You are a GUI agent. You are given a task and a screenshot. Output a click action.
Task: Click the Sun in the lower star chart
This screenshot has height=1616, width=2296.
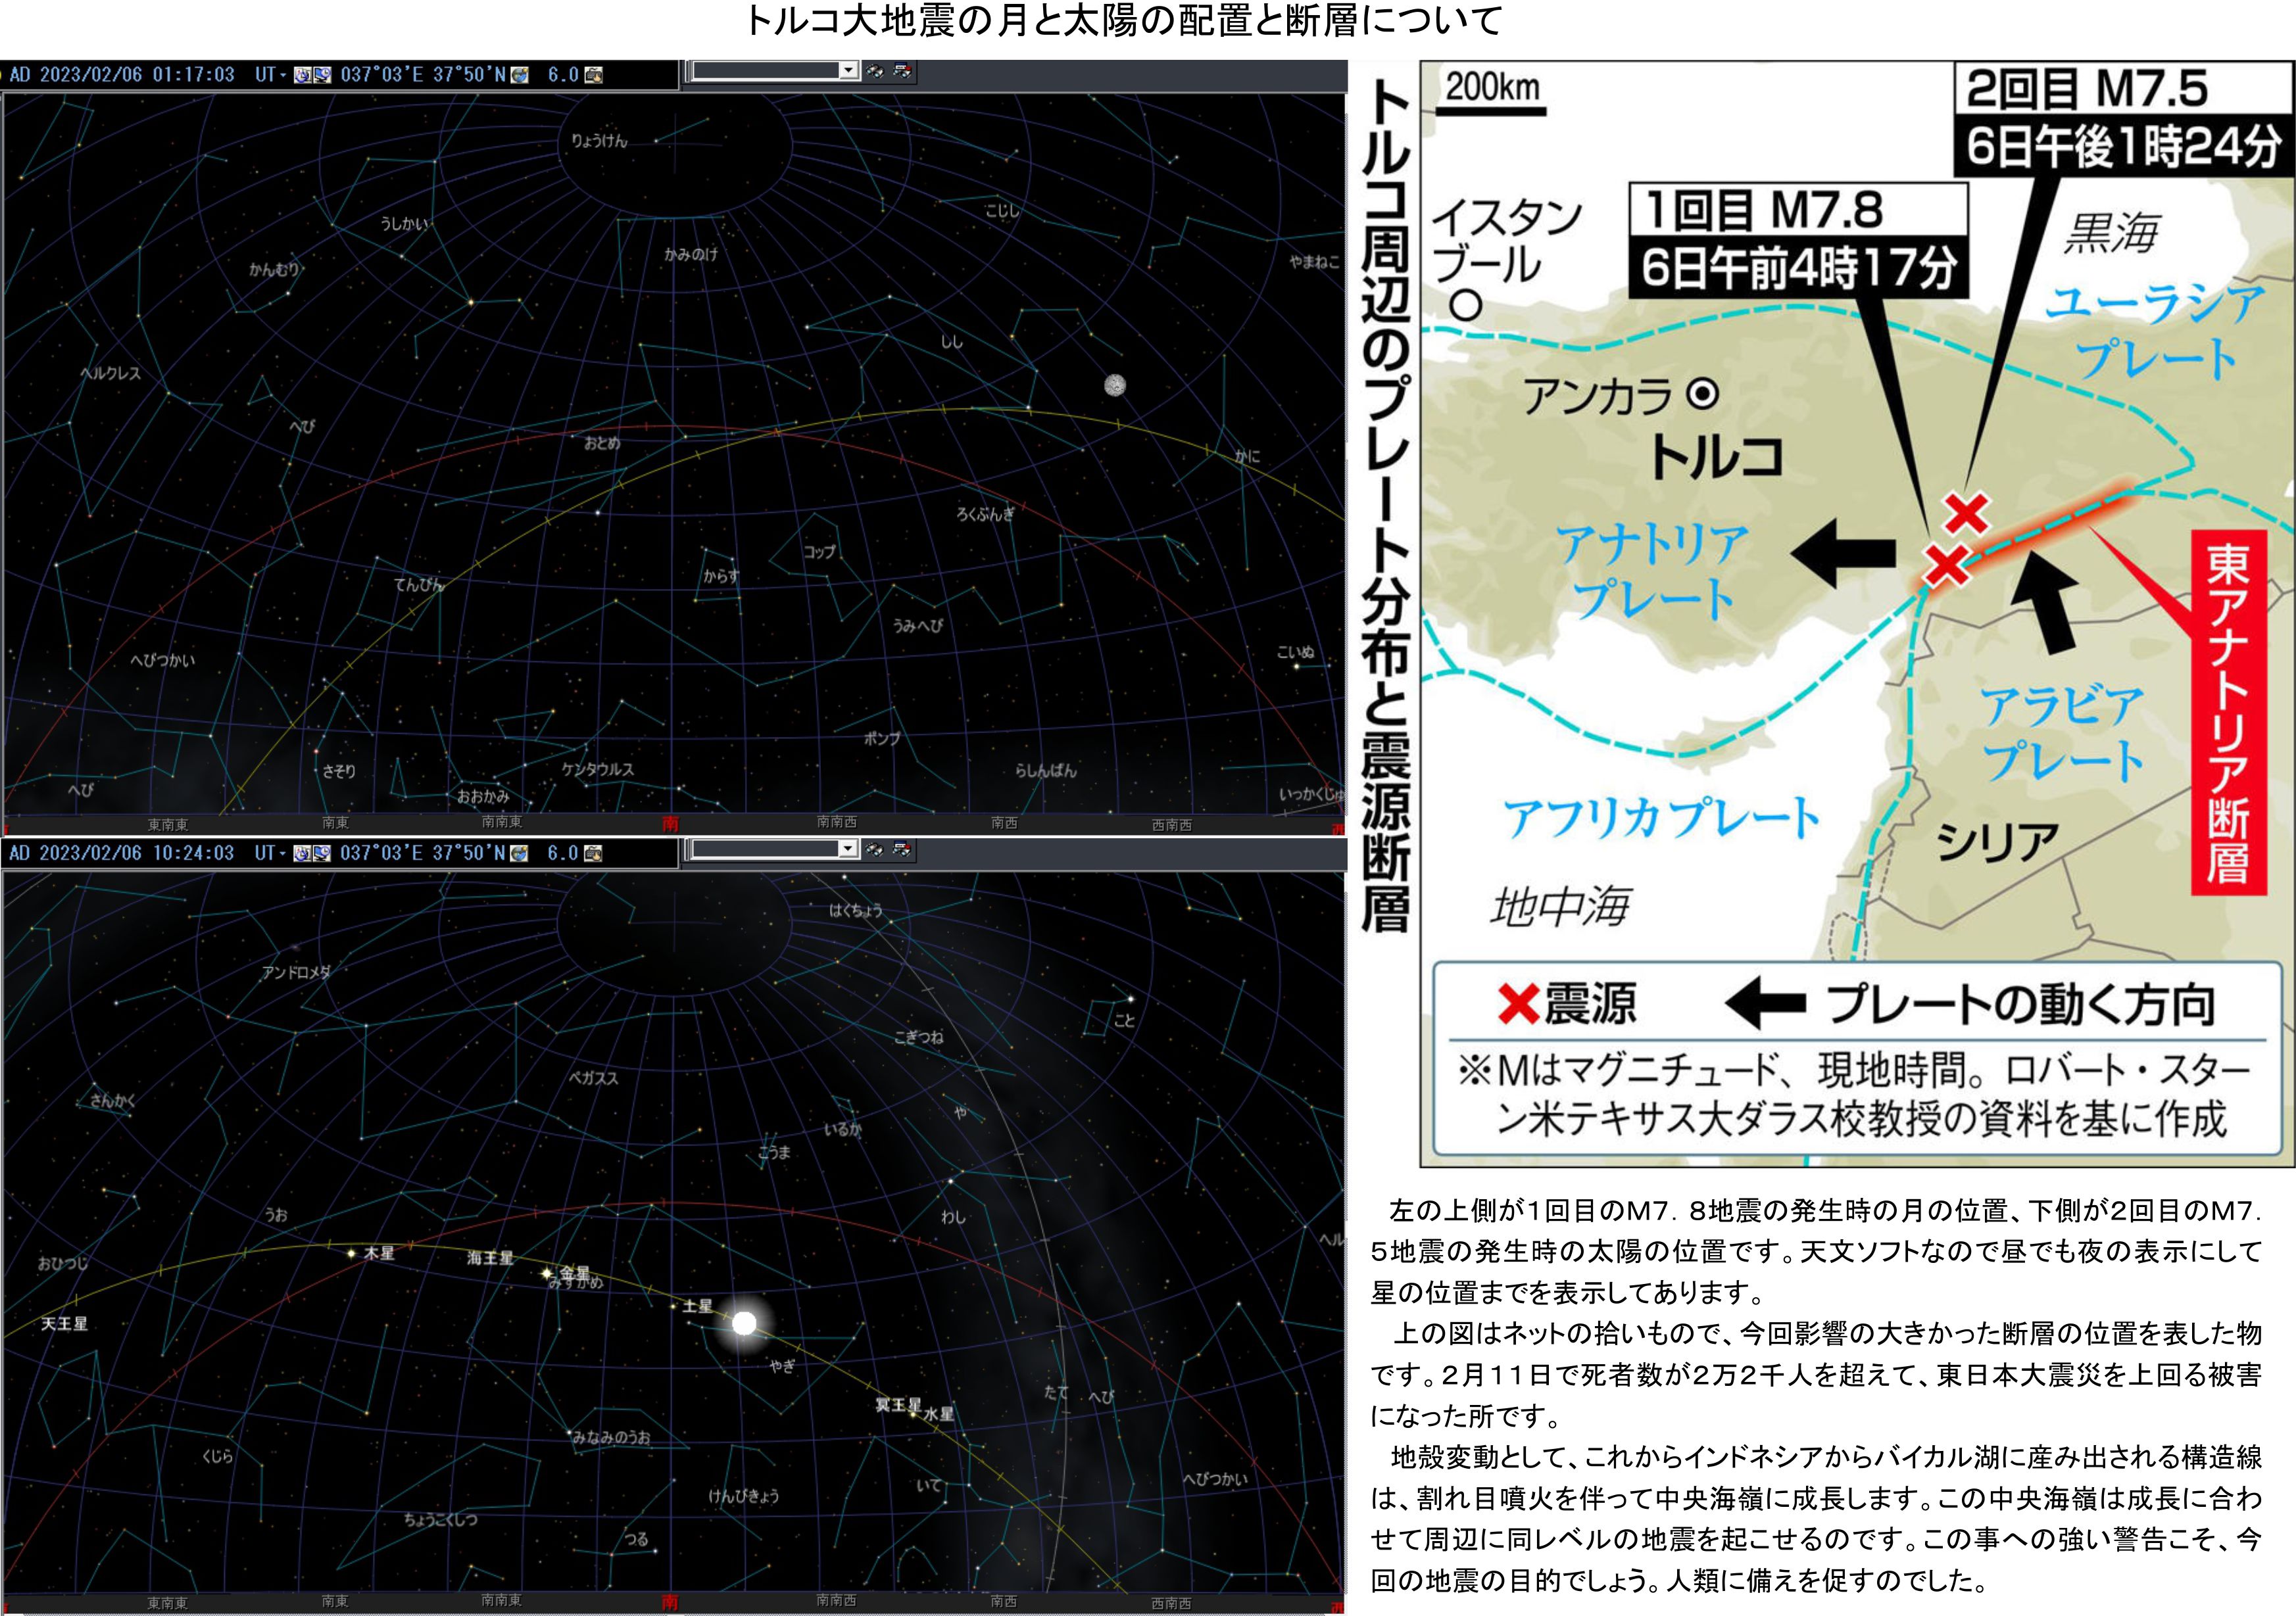[744, 1323]
